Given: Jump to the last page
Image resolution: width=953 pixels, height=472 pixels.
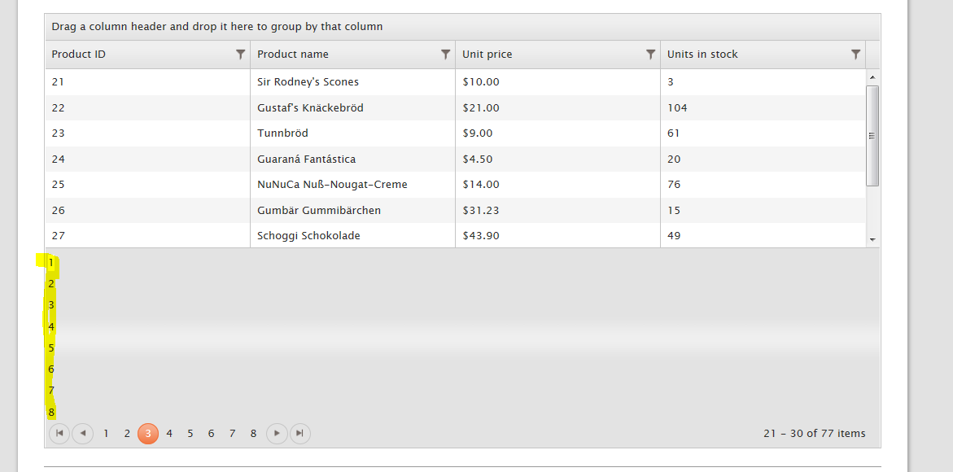Looking at the screenshot, I should coord(300,434).
